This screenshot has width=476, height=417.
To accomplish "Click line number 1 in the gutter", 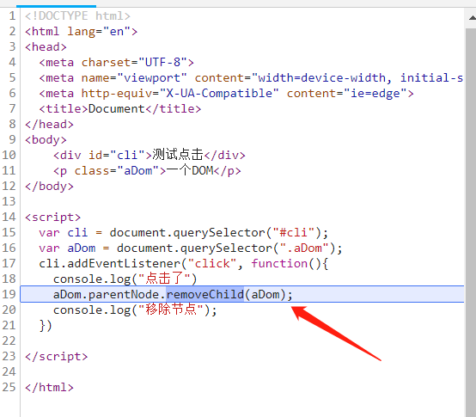I will coord(12,15).
